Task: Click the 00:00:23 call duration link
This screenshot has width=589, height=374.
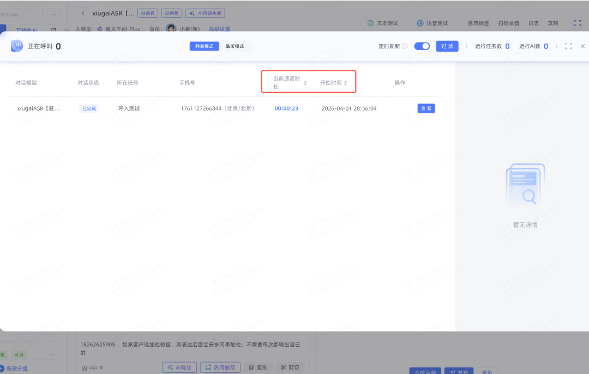Action: pos(286,108)
